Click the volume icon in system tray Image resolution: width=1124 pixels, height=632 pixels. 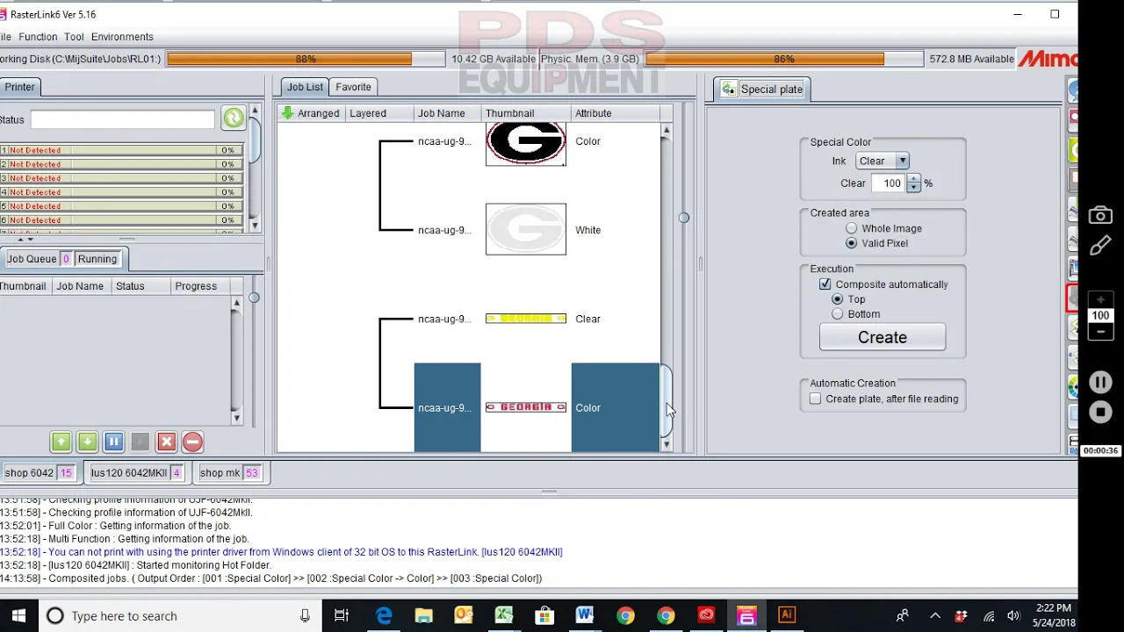1014,616
